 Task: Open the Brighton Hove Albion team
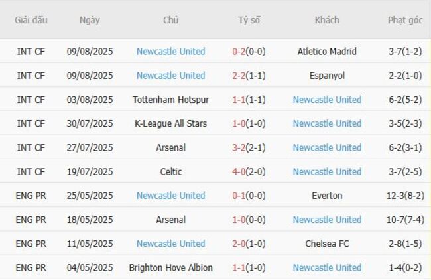170,268
